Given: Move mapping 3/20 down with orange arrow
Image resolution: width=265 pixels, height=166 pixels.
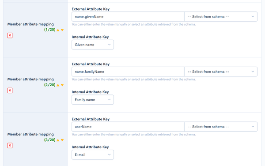Looking at the screenshot, I should coord(62,140).
